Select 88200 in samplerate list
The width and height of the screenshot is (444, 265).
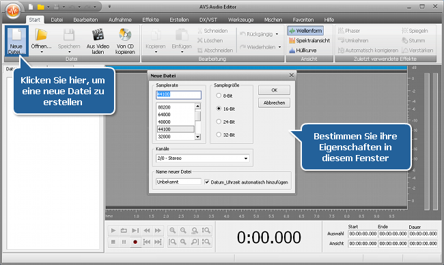[176, 107]
